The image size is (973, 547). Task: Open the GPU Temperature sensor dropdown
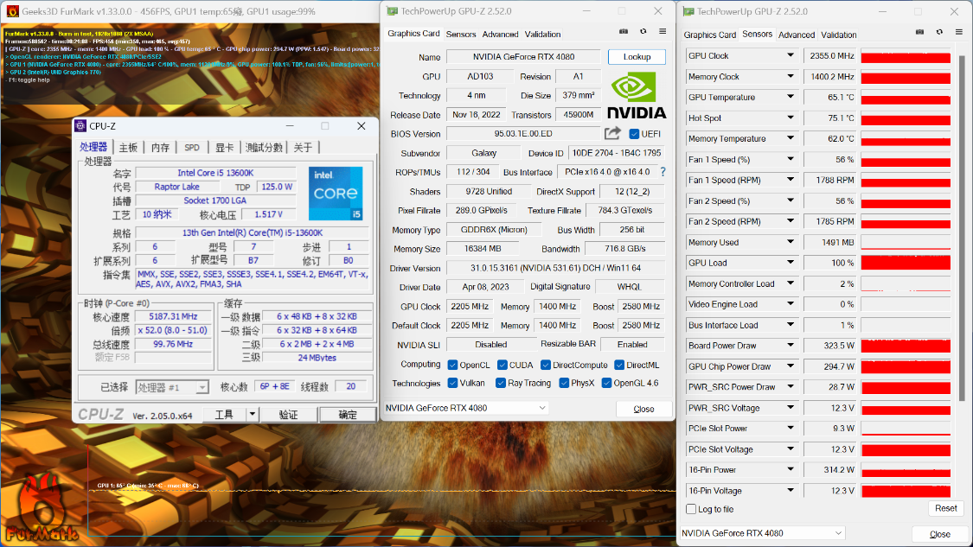coord(791,97)
